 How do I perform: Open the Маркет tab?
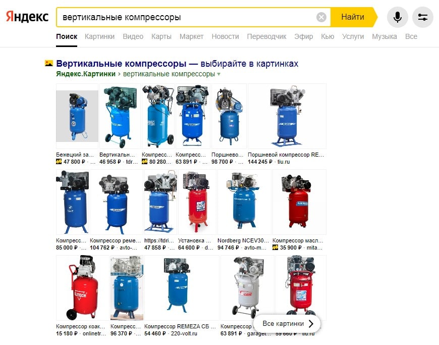click(192, 36)
